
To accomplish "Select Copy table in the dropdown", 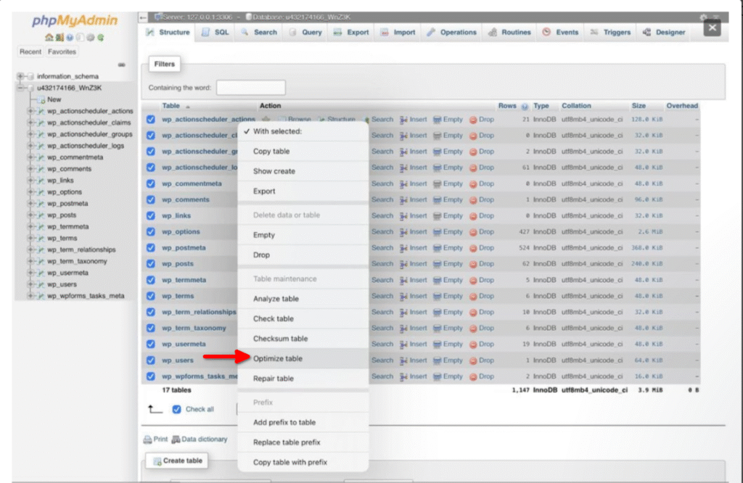I will pyautogui.click(x=303, y=152).
